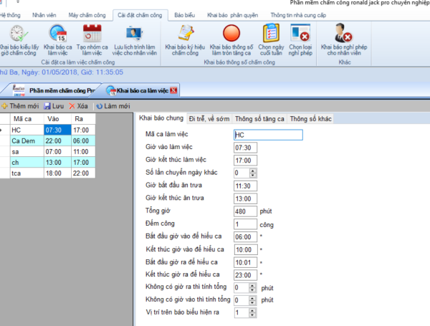Open the Máy chấm công ribbon tab
This screenshot has height=326, width=430.
click(84, 14)
